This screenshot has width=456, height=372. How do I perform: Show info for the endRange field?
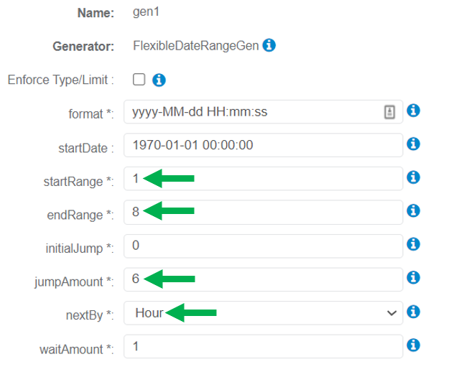tap(413, 211)
